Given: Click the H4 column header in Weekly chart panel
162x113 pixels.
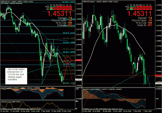Looking at the screenshot, I should [x=147, y=5].
